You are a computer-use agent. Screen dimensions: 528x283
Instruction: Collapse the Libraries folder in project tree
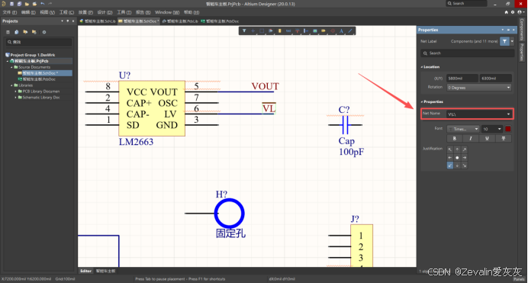click(x=11, y=85)
